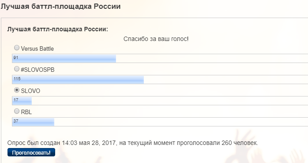Pick the RBL radio button
This screenshot has height=163, width=308.
(x=17, y=111)
